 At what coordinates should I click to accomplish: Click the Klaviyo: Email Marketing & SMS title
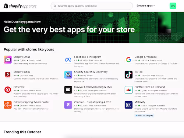tap(93, 87)
